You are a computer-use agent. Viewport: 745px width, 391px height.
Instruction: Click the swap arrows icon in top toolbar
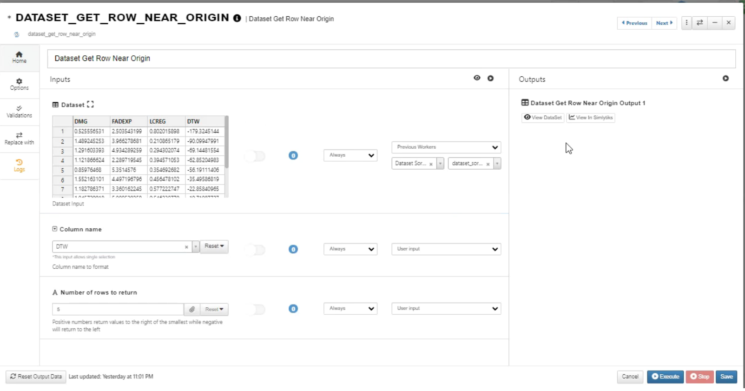tap(699, 23)
